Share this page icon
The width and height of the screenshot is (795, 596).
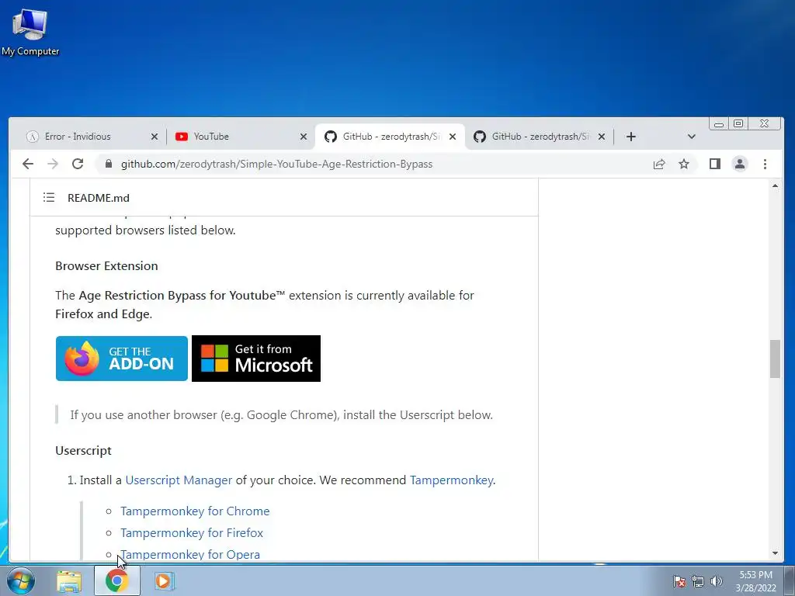click(659, 164)
